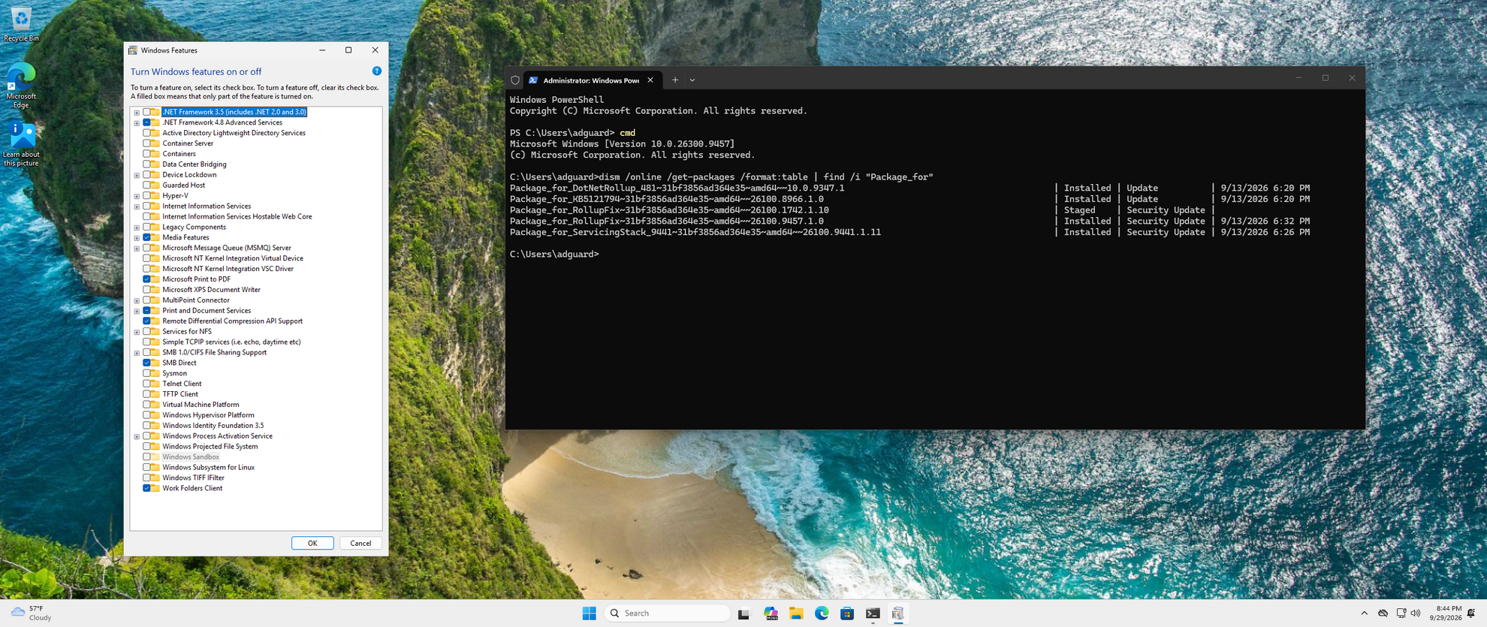Image resolution: width=1487 pixels, height=627 pixels.
Task: Open the weather widget showing 57°F Cloudy
Action: 32,613
